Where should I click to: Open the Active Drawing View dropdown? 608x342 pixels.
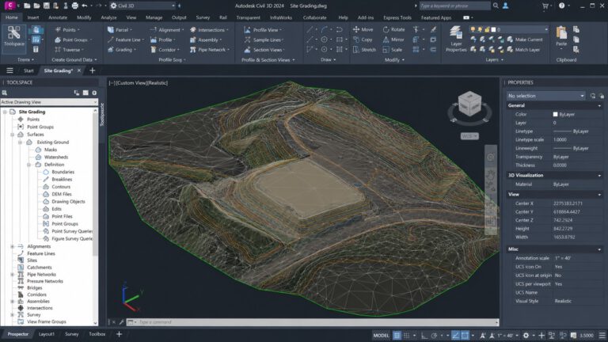(49, 102)
